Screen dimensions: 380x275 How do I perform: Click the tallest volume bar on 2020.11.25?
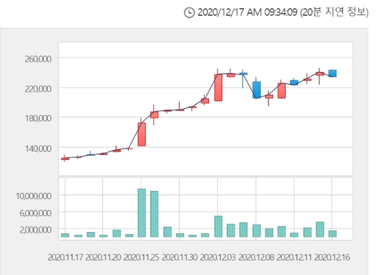click(x=142, y=213)
